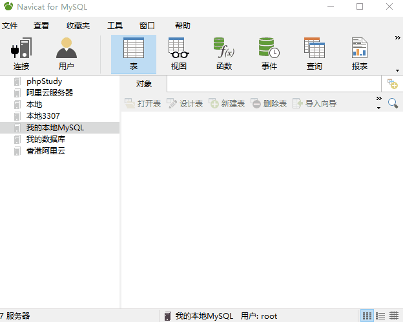Click server icon beside 我的数据库
The width and height of the screenshot is (403, 322).
17,139
